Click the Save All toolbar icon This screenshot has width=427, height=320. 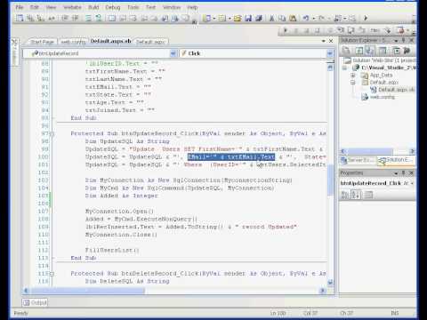click(x=259, y=19)
